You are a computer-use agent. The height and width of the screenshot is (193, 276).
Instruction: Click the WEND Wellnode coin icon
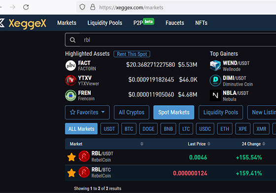point(215,65)
